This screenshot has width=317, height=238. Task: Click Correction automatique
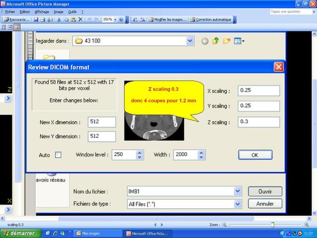(x=211, y=20)
